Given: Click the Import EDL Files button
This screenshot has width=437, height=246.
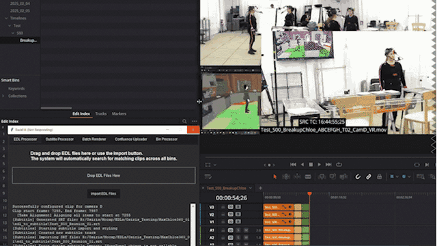Looking at the screenshot, I should (x=103, y=193).
